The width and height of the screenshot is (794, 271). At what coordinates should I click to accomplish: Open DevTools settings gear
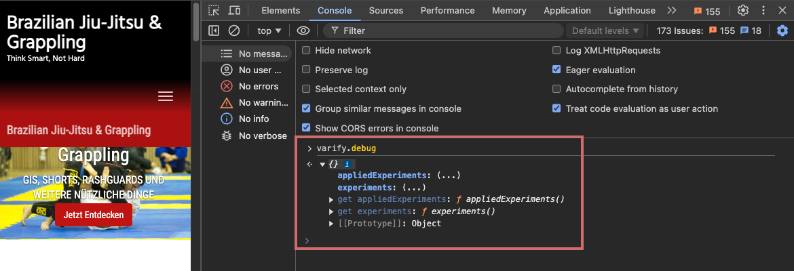[743, 10]
